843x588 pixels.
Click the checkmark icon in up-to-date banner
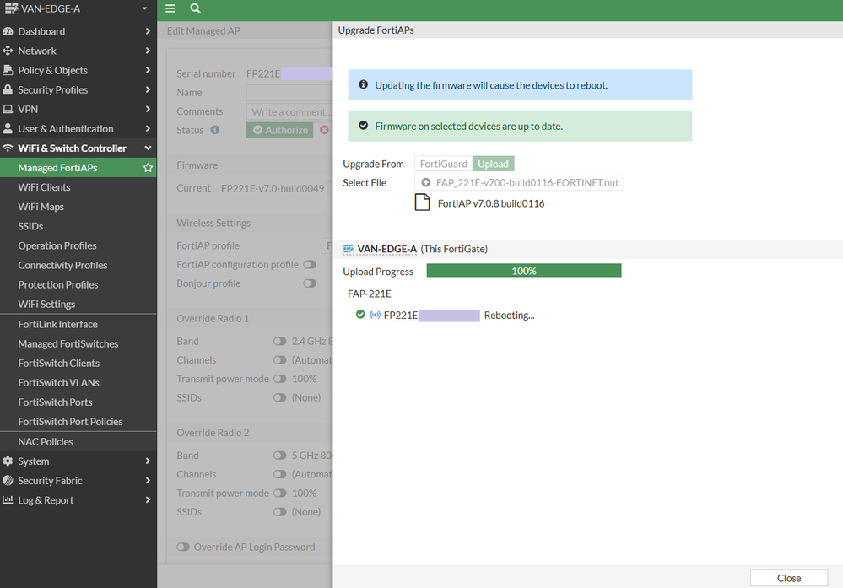click(364, 125)
